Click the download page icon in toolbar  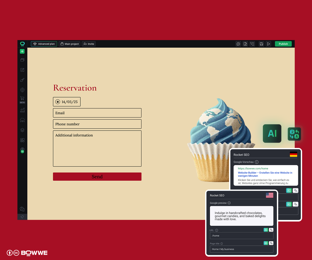pos(245,44)
